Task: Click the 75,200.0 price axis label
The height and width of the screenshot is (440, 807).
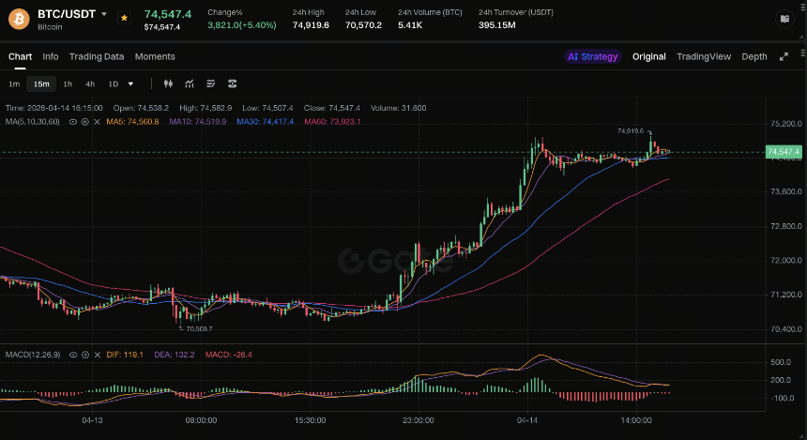Action: (786, 124)
